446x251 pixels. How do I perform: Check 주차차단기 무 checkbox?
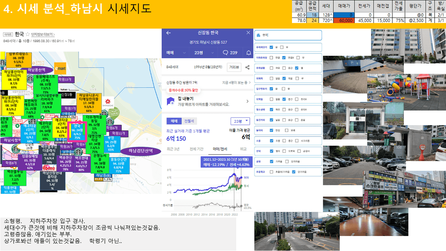coord(282,47)
